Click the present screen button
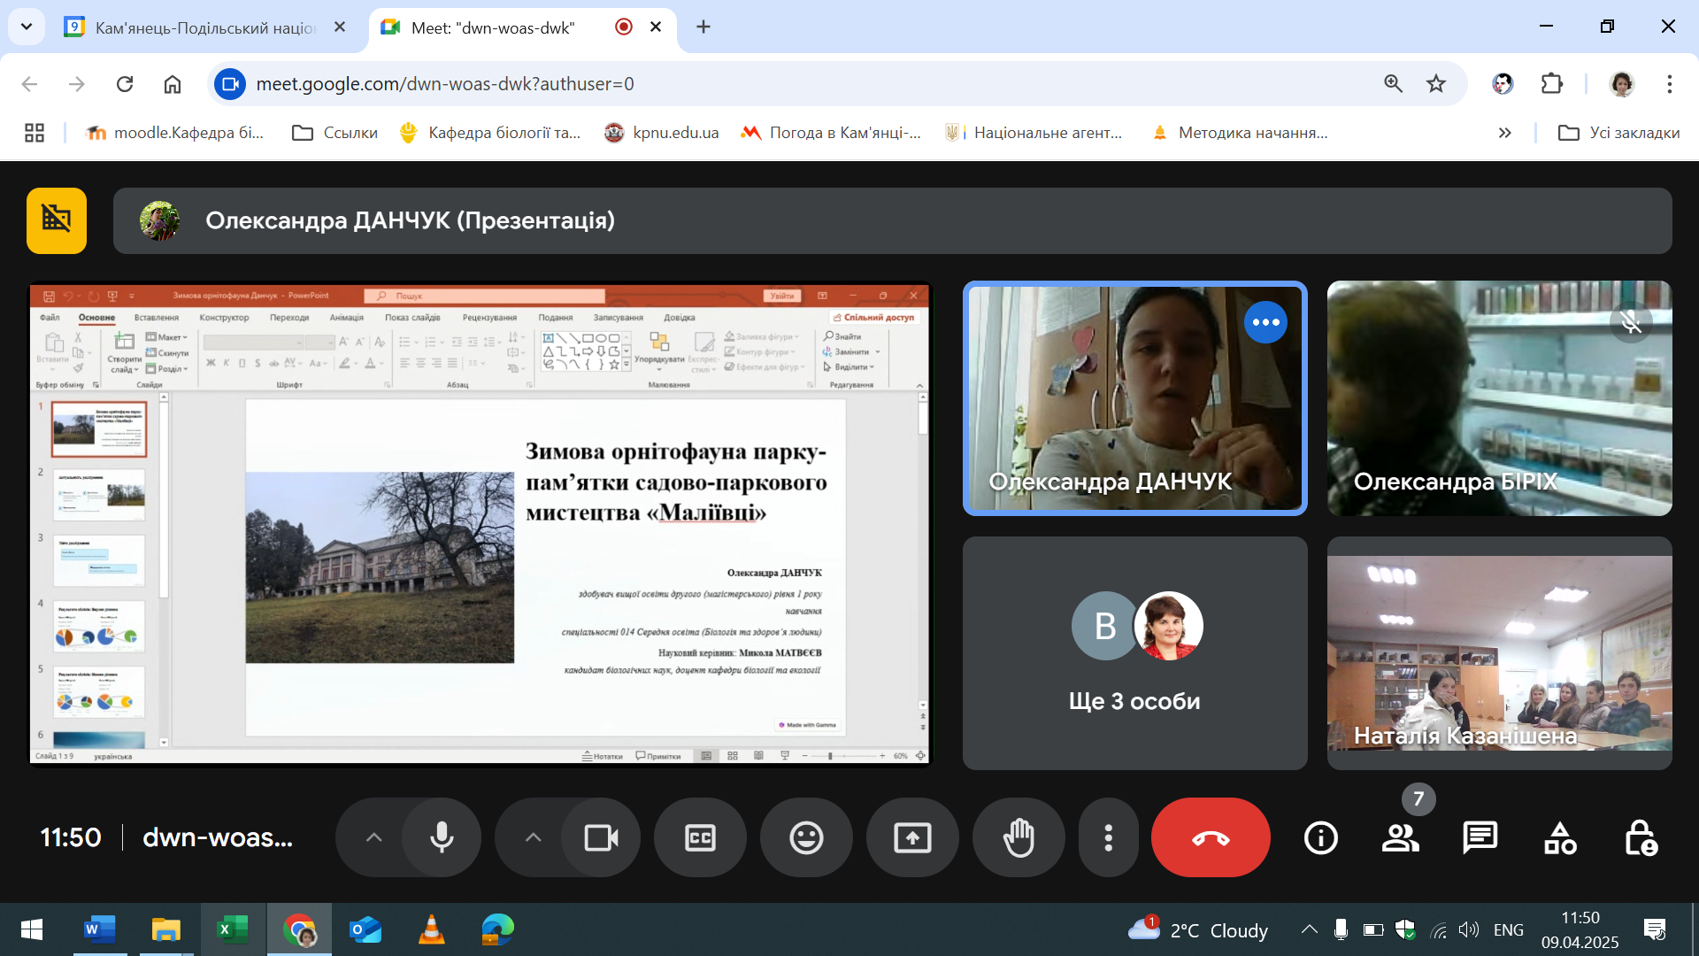 click(912, 837)
